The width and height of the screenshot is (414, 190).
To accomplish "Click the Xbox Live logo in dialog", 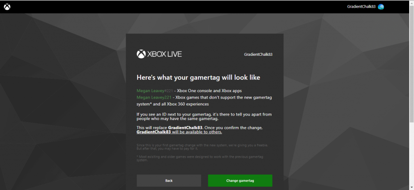I will click(x=159, y=54).
